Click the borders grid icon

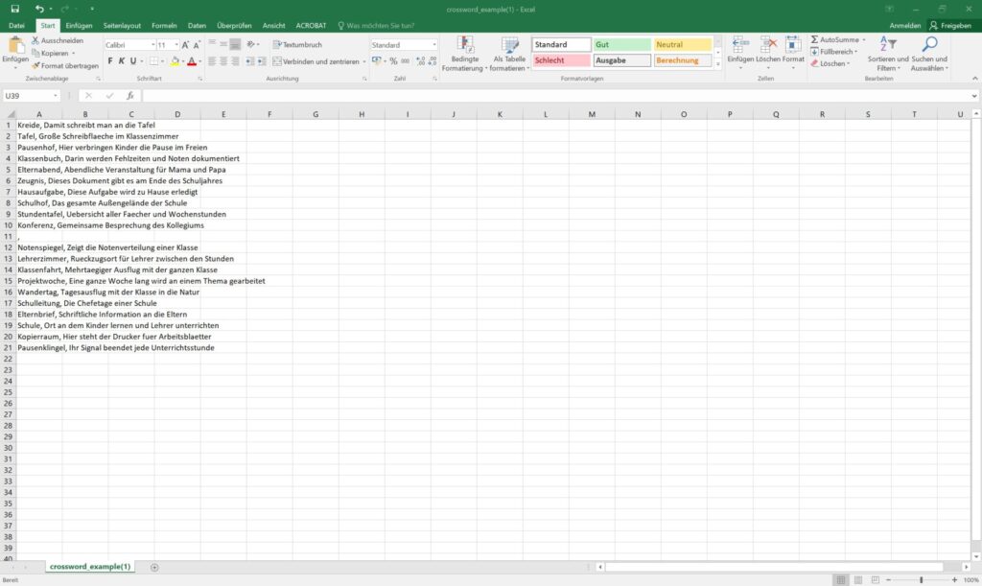[154, 61]
